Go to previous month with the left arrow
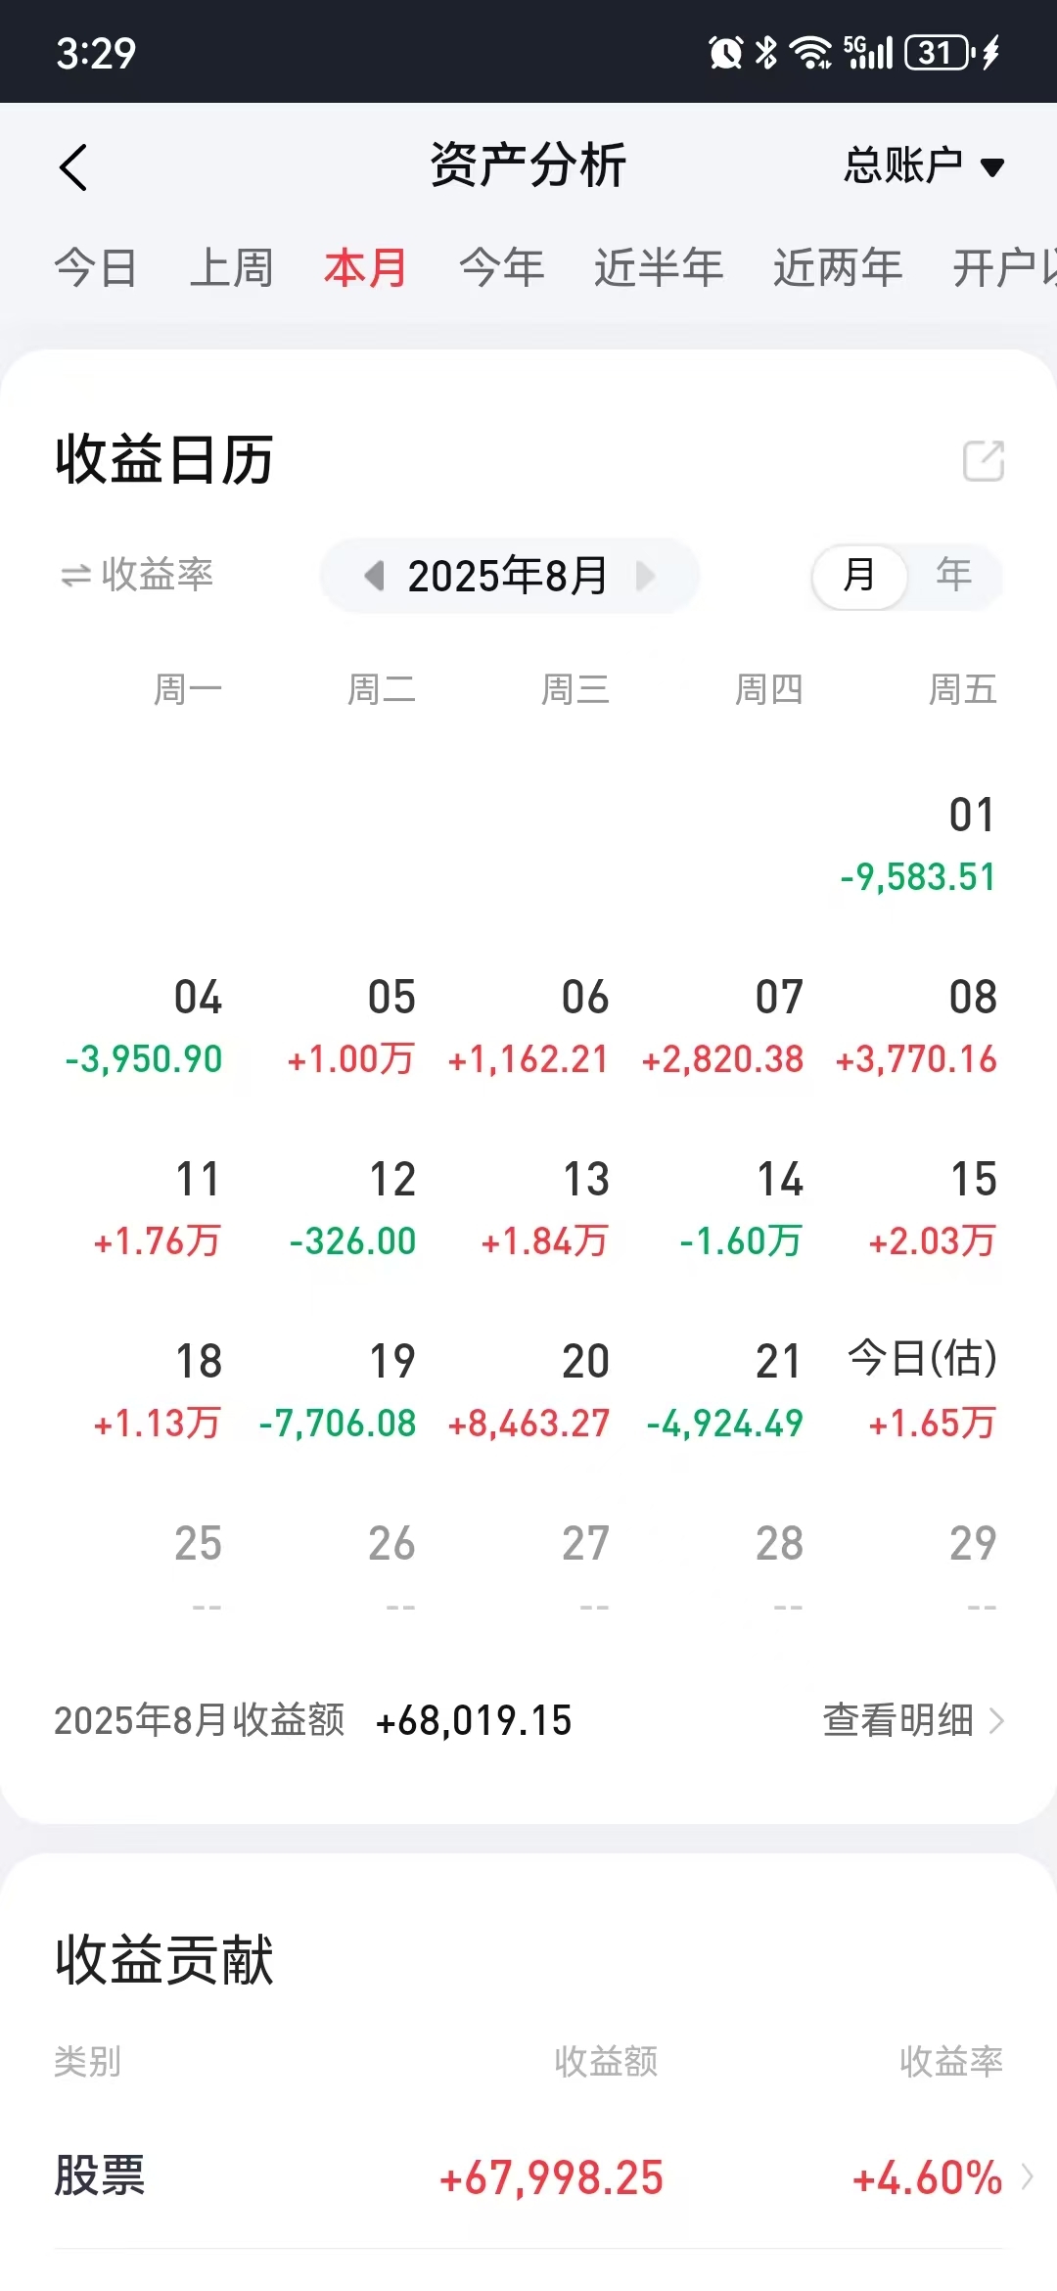The image size is (1057, 2291). coord(374,576)
